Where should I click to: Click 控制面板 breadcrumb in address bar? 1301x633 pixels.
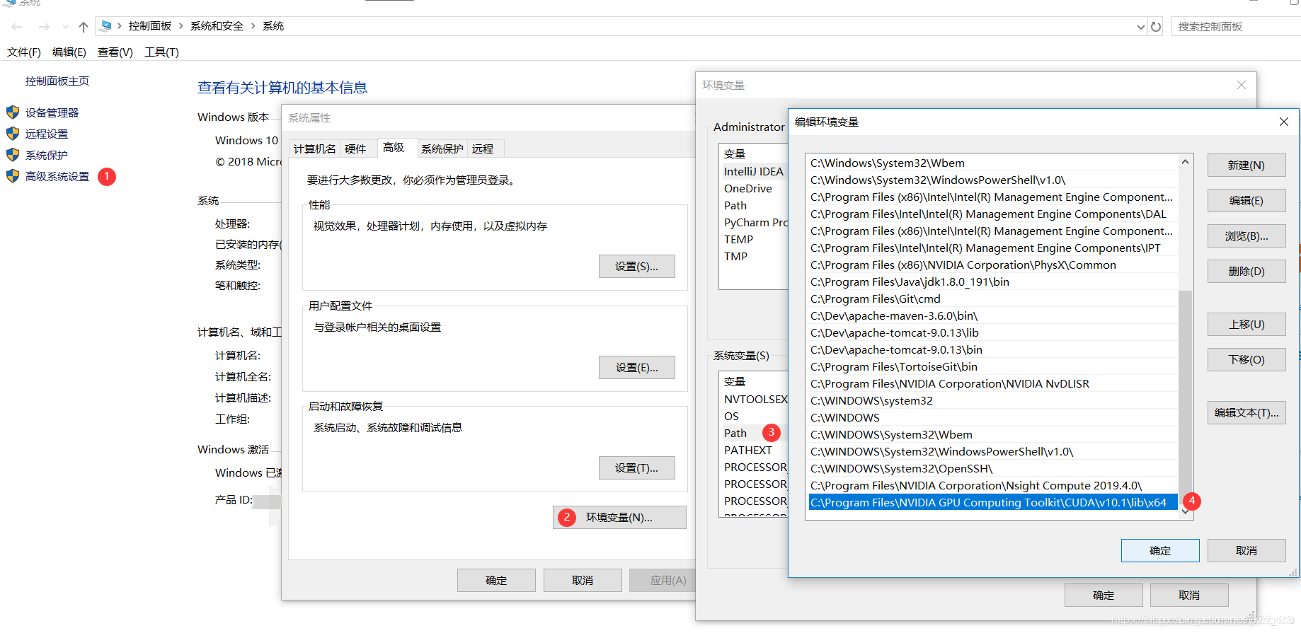coord(150,26)
